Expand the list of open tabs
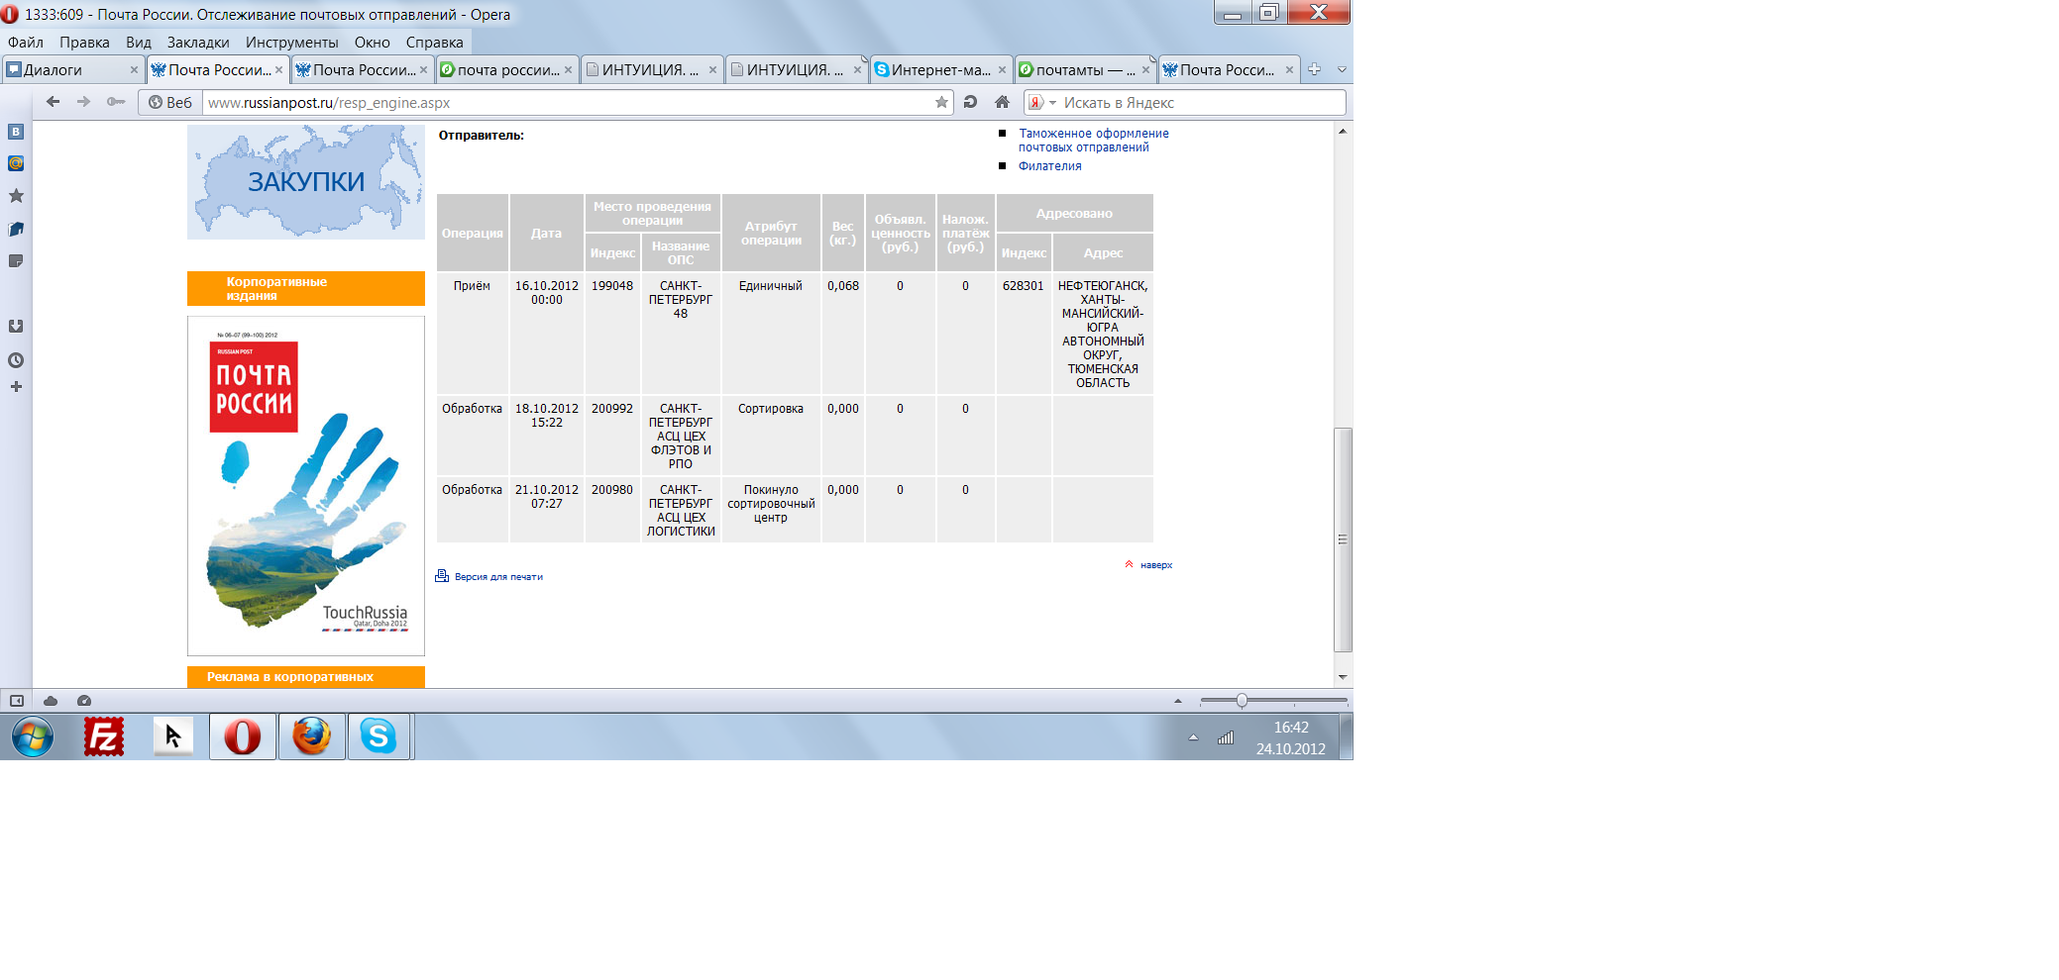The height and width of the screenshot is (980, 2059). tap(1342, 69)
